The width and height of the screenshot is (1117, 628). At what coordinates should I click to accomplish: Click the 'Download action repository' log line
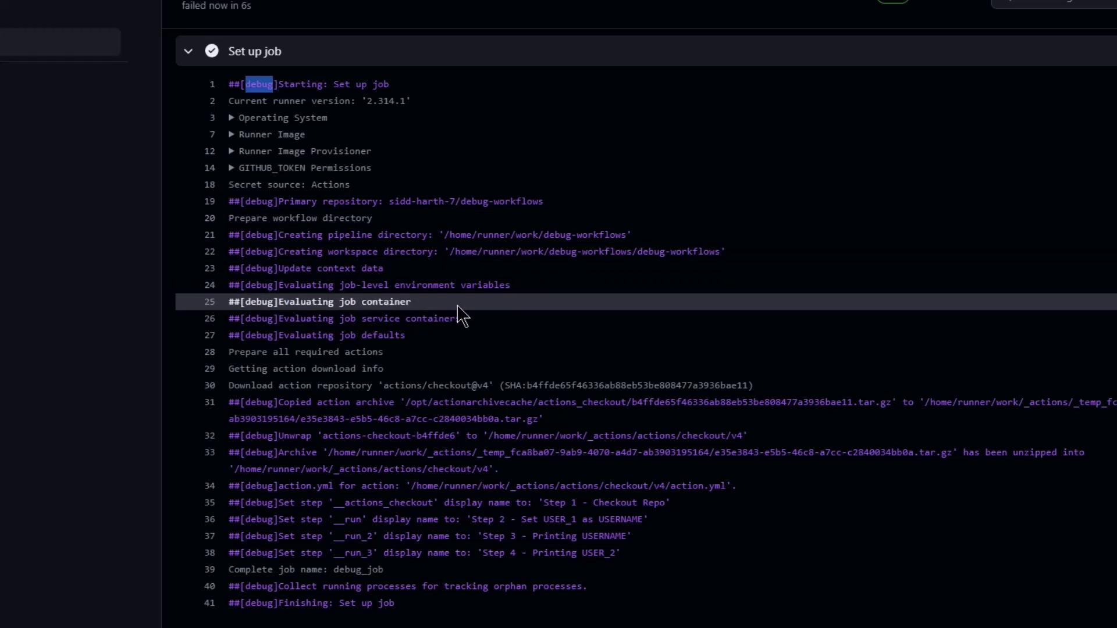click(490, 386)
